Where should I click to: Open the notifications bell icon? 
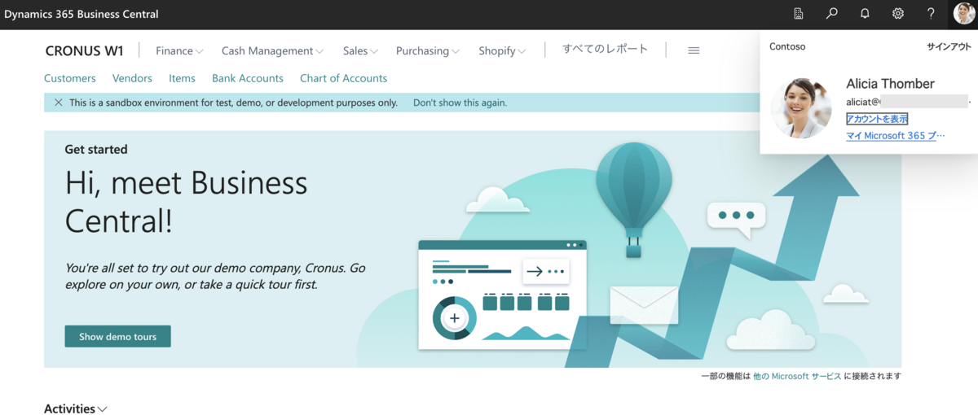(x=865, y=14)
